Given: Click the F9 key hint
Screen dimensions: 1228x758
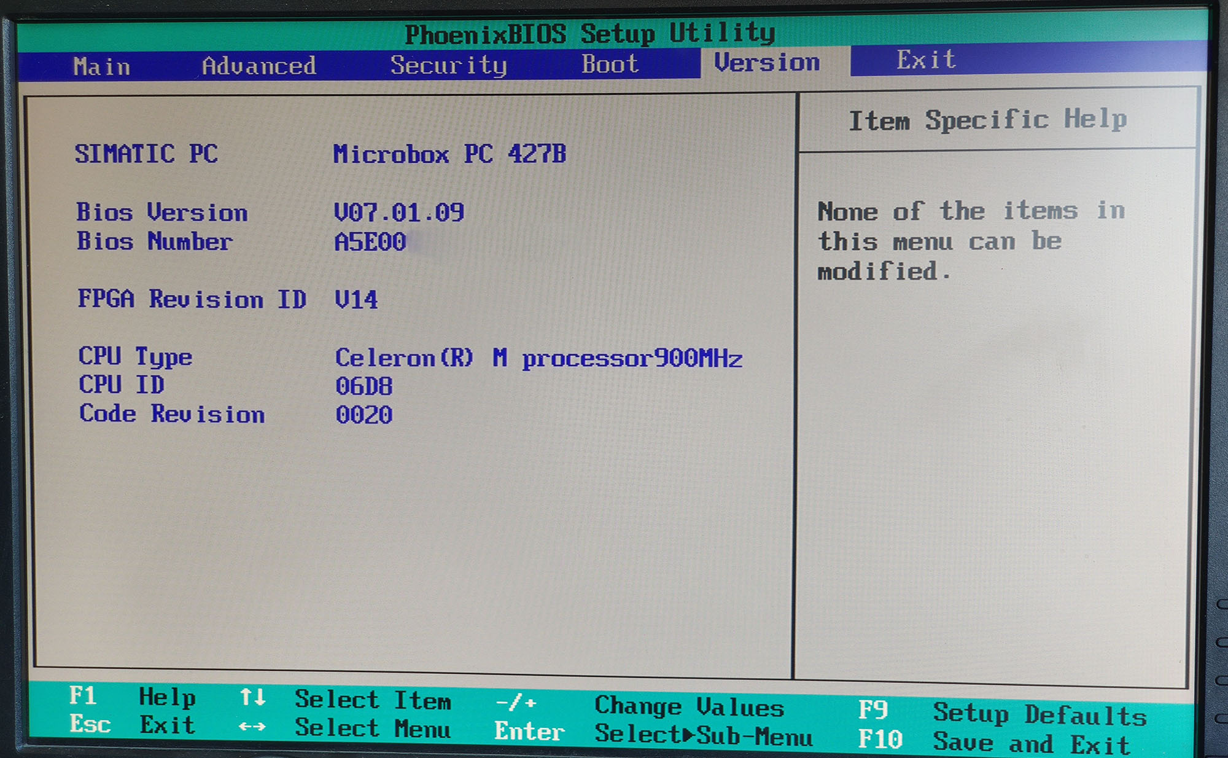Looking at the screenshot, I should click(x=873, y=709).
